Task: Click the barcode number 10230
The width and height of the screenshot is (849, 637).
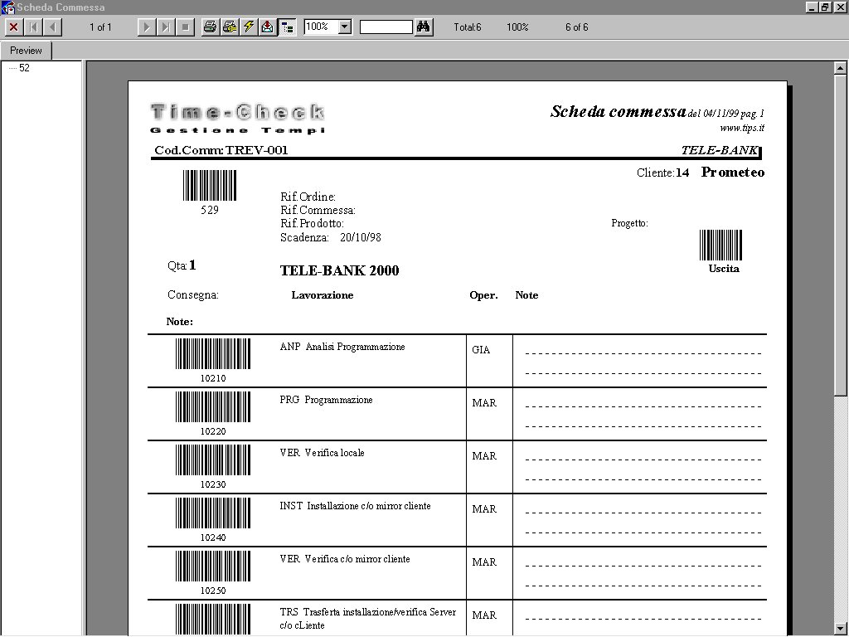Action: point(213,484)
